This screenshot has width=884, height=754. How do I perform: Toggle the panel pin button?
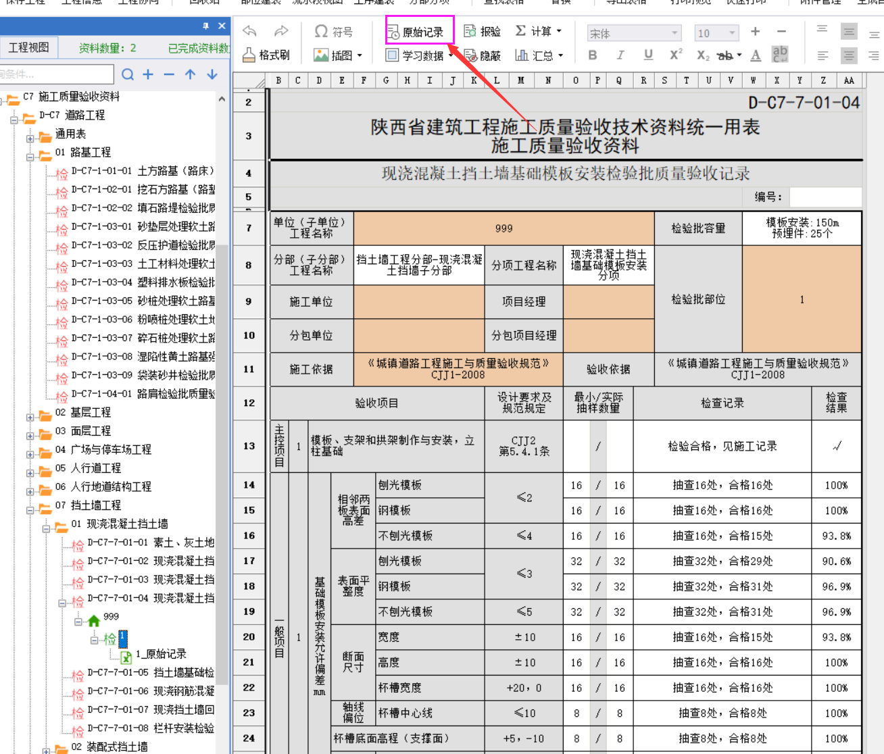tap(205, 26)
